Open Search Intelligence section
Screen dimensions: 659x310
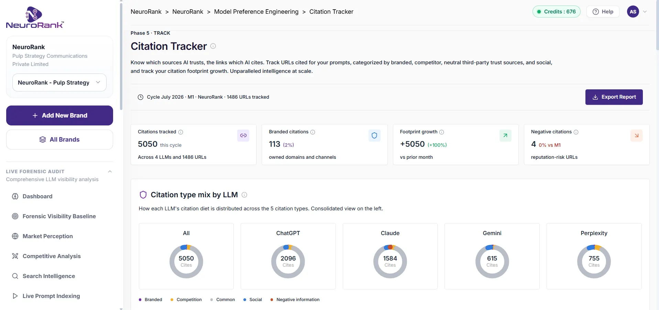(49, 276)
